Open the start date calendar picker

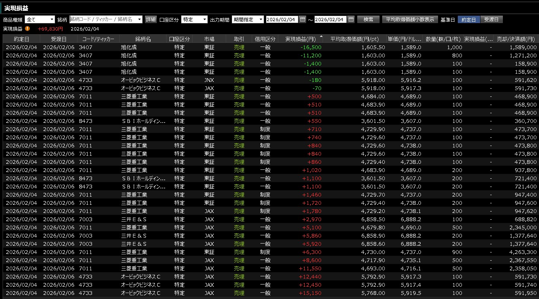[302, 20]
